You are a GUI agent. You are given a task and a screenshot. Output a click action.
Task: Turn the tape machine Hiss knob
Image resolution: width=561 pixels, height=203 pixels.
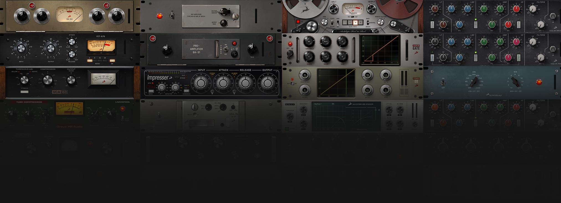coord(324,22)
